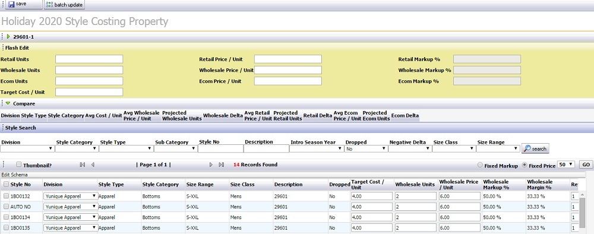This screenshot has height=234, width=594.
Task: Click the GO button
Action: (x=586, y=165)
